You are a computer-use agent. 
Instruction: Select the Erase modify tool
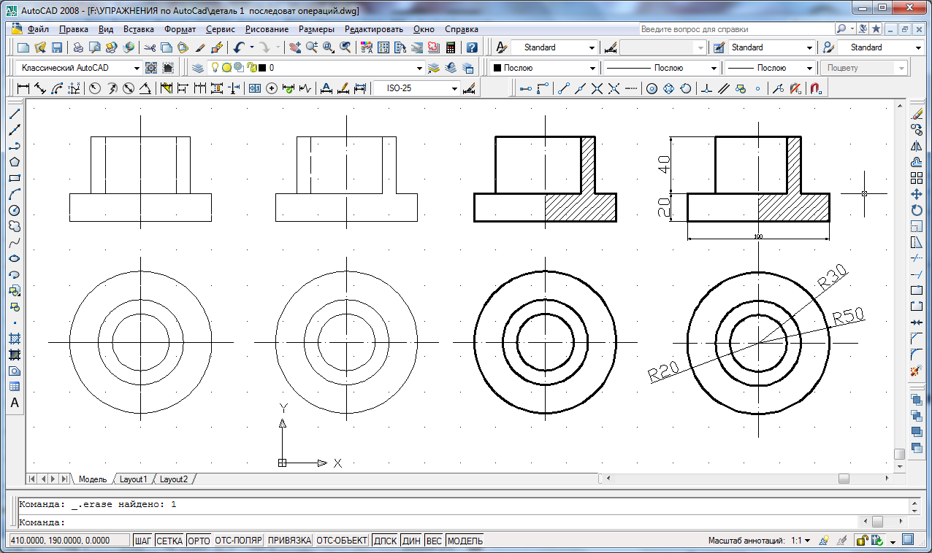pyautogui.click(x=917, y=114)
